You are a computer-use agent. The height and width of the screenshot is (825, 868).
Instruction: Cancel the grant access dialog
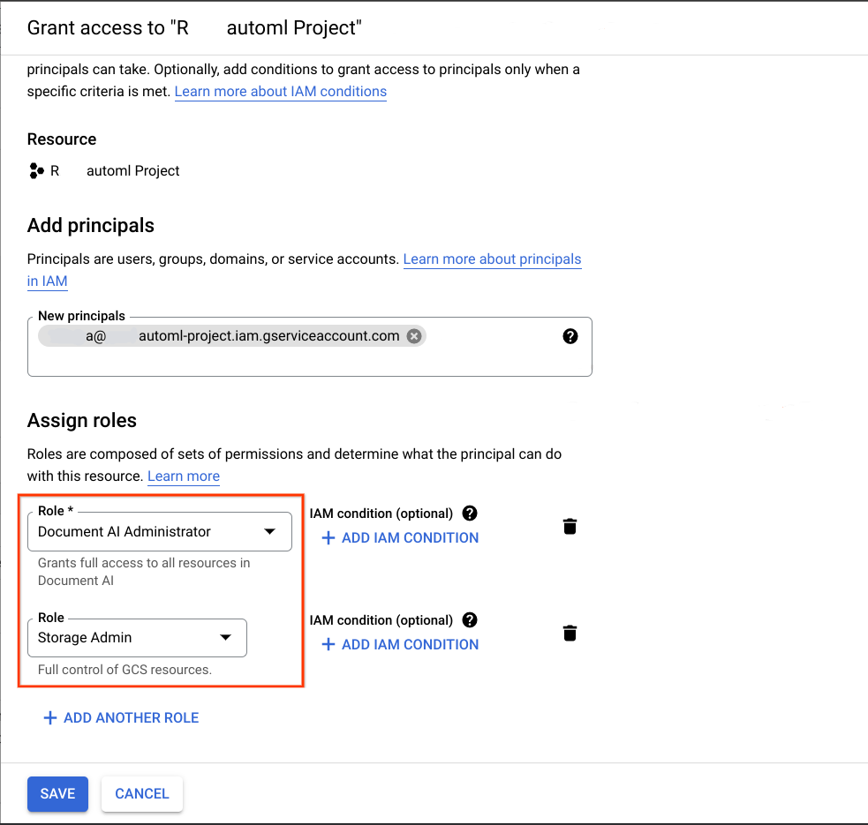(x=142, y=794)
